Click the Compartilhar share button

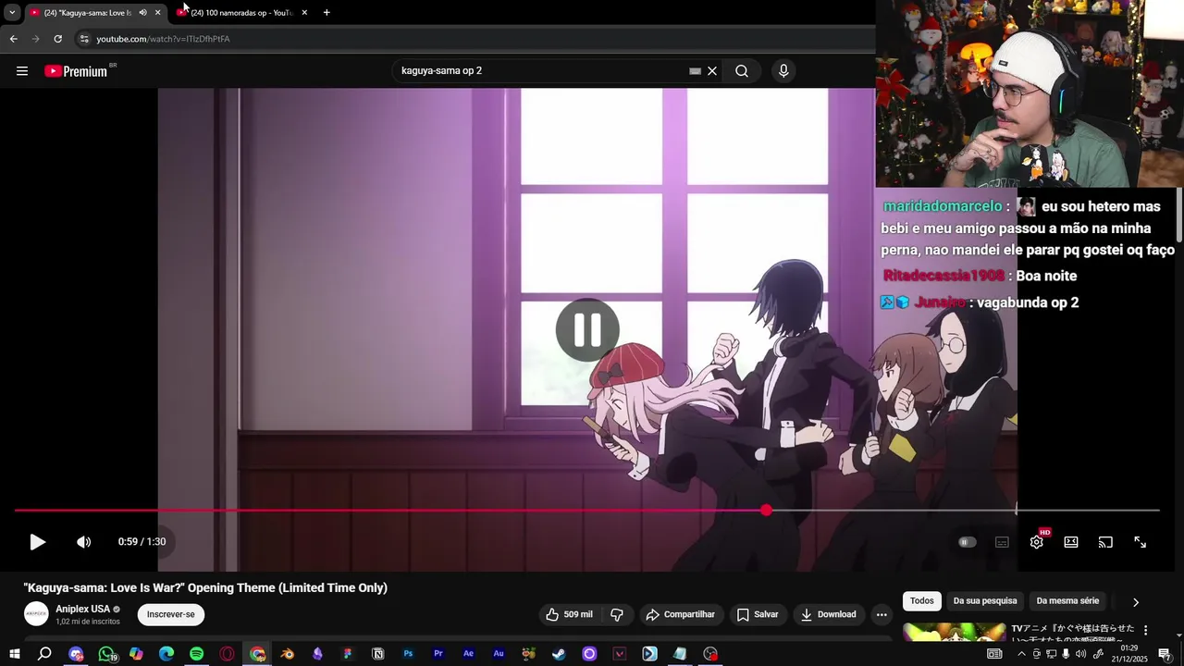(x=680, y=614)
